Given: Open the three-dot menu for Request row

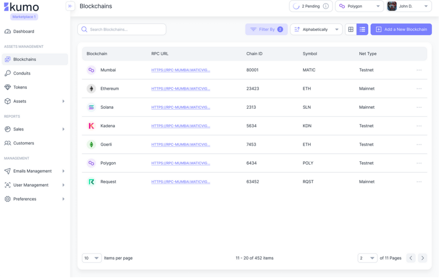Looking at the screenshot, I should (419, 182).
